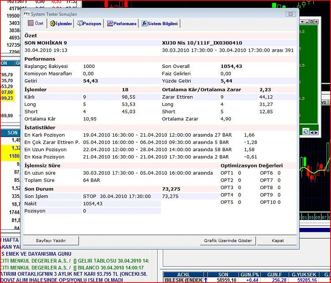This screenshot has height=283, width=331.
Task: Click the 3 AYLIK NET KARI news line
Action: pos(74,274)
